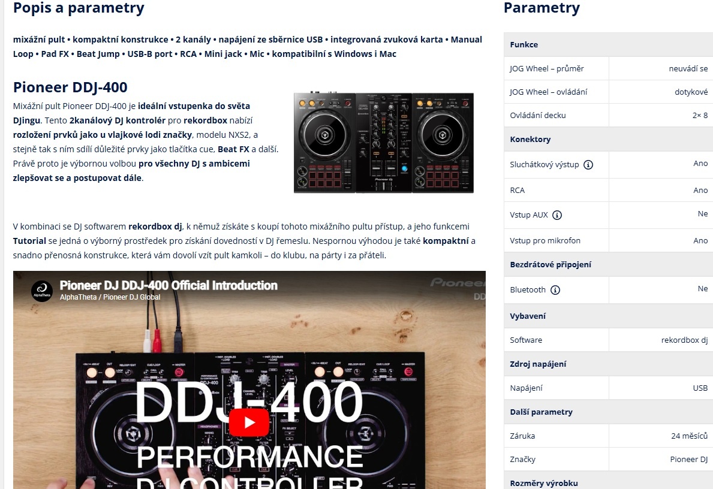Image resolution: width=713 pixels, height=489 pixels.
Task: Click the Značky parameter label
Action: point(522,460)
